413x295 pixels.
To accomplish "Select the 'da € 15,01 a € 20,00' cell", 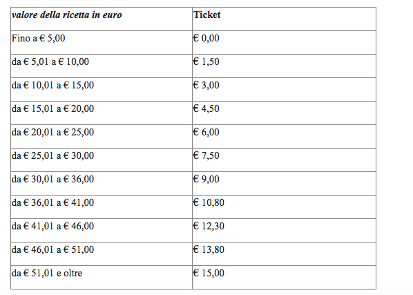I will tap(52, 108).
